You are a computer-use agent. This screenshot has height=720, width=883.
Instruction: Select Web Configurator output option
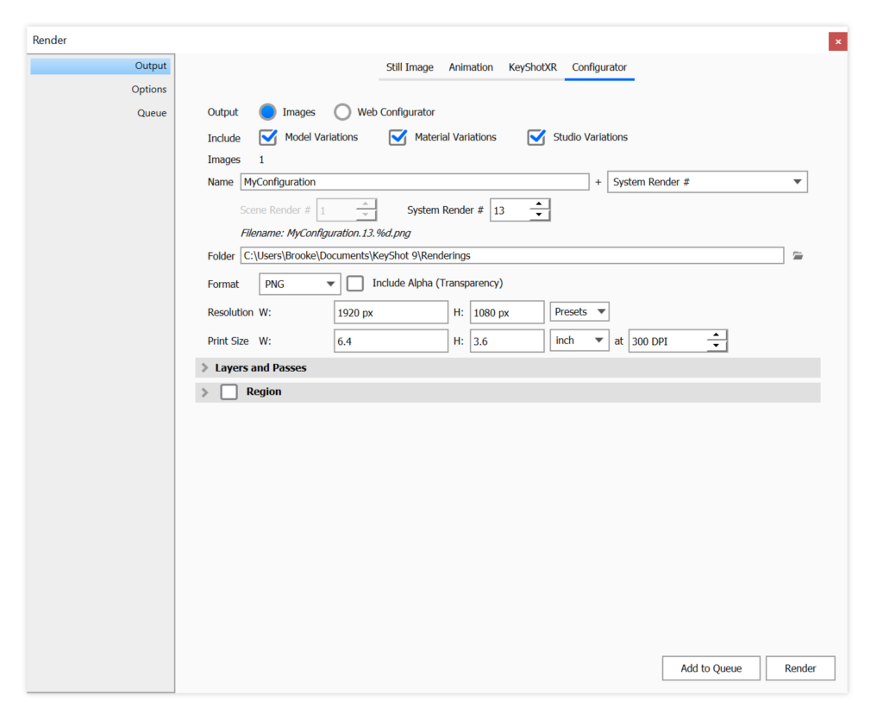pyautogui.click(x=342, y=112)
